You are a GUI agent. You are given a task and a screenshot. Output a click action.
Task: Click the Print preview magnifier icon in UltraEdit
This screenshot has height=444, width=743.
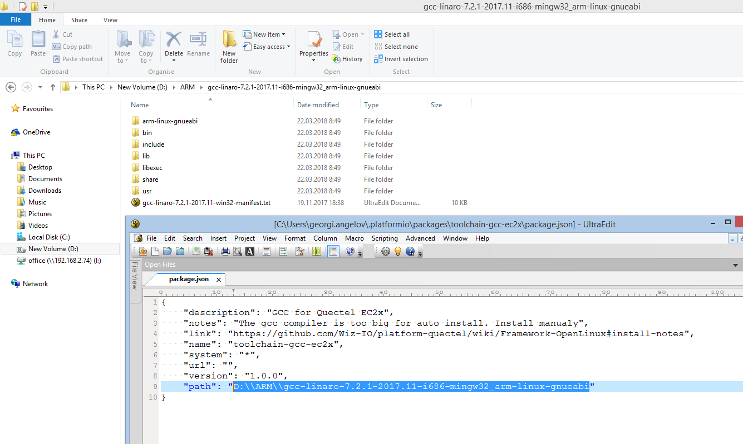tap(238, 251)
